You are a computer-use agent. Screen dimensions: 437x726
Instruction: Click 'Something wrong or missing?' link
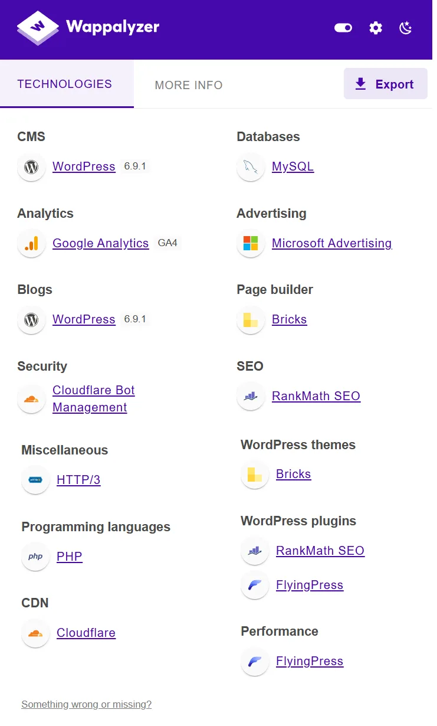click(86, 704)
